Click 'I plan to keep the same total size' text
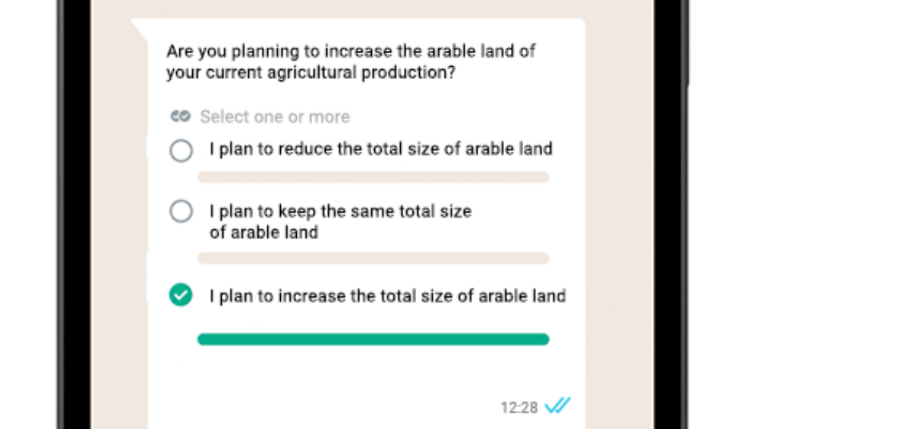This screenshot has width=911, height=429. (x=341, y=211)
